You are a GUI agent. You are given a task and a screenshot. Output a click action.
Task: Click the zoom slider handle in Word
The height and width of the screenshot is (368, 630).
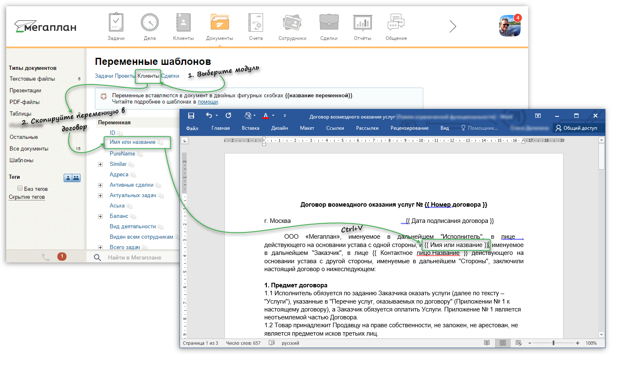pyautogui.click(x=554, y=343)
